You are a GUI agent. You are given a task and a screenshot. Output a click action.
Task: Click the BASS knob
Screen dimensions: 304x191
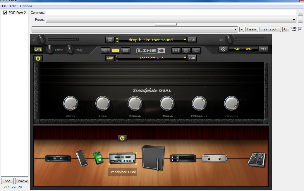(x=103, y=103)
